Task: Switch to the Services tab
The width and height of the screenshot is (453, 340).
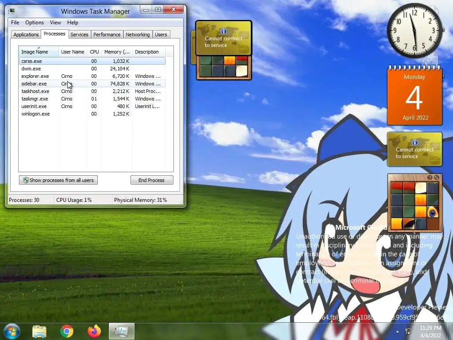Action: point(79,35)
